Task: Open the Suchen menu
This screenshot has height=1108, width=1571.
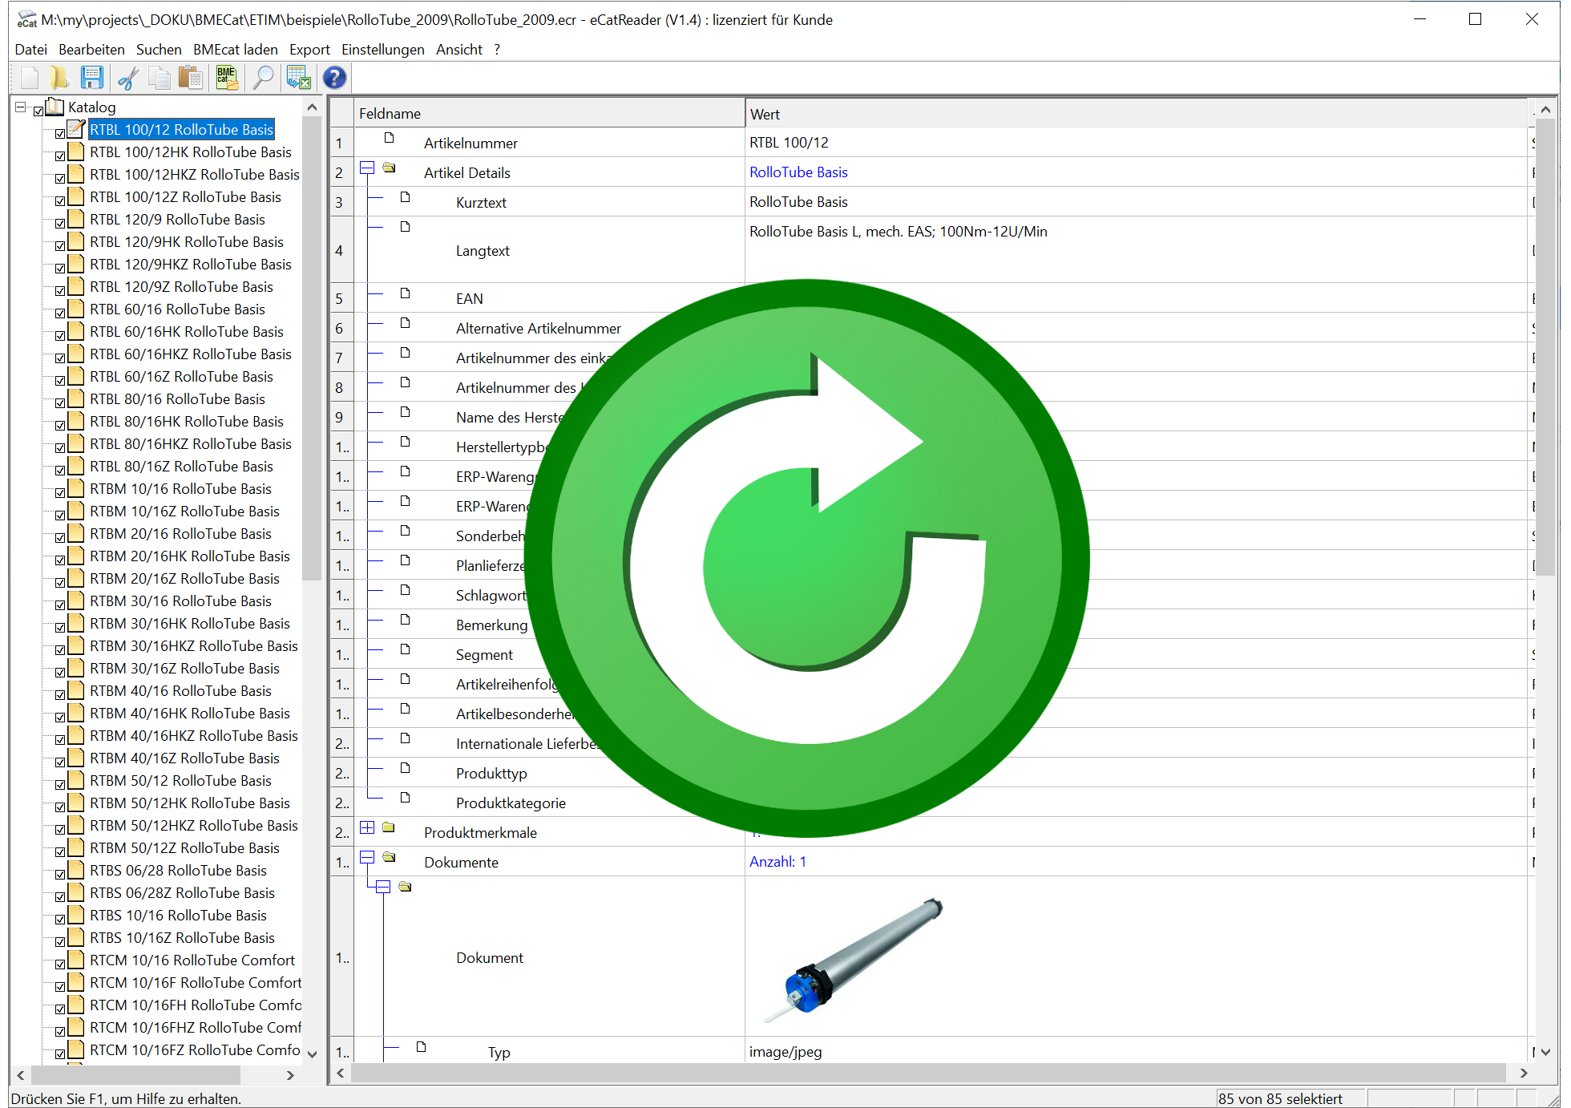Action: [159, 49]
